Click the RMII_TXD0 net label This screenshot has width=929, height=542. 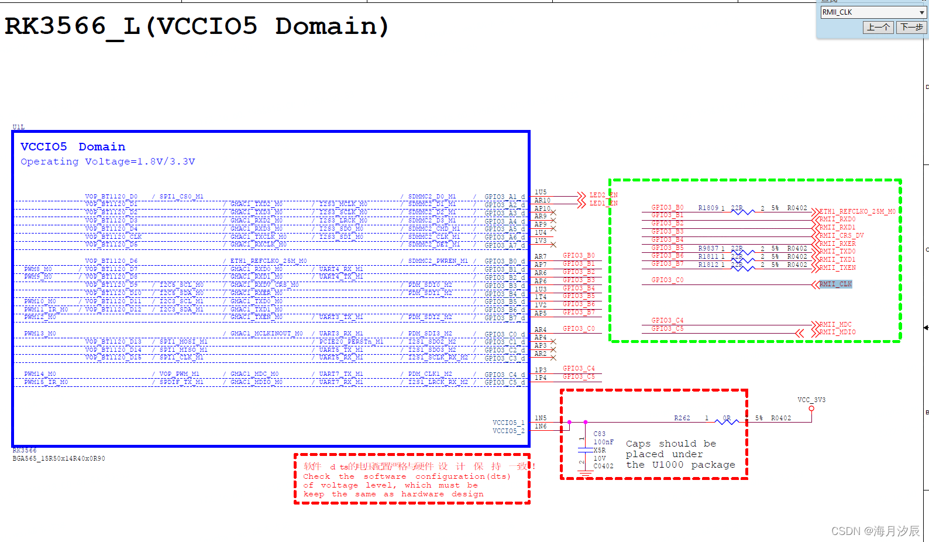(837, 251)
